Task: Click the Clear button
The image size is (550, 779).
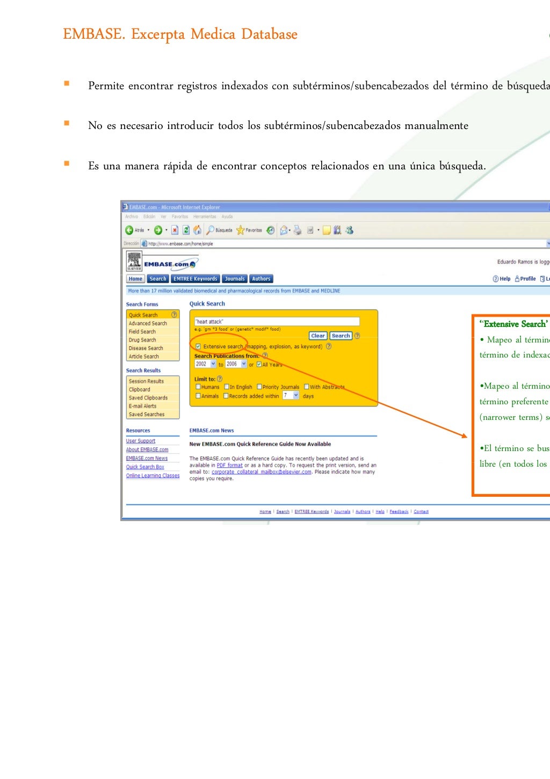Action: 318,335
